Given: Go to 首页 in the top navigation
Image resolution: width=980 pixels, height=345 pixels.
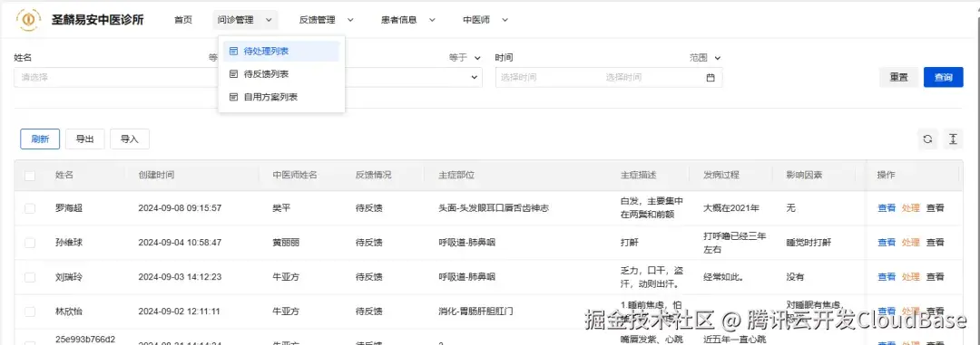Looking at the screenshot, I should (183, 20).
